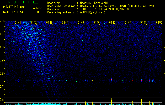The height and width of the screenshot is (105, 165).
Task: Click the 1.1 kHz axis label
Action: [2, 34]
